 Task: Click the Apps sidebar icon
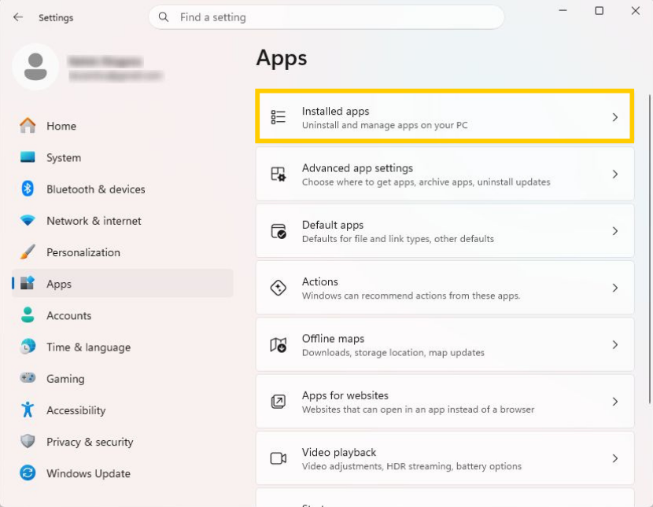point(28,283)
